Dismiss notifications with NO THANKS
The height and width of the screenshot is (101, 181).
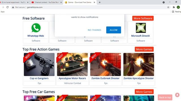[x=94, y=30]
